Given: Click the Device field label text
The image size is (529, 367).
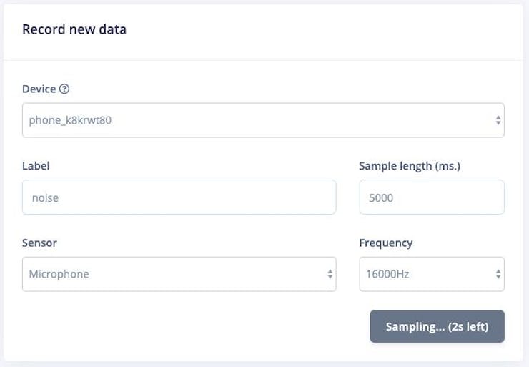Looking at the screenshot, I should [x=39, y=89].
